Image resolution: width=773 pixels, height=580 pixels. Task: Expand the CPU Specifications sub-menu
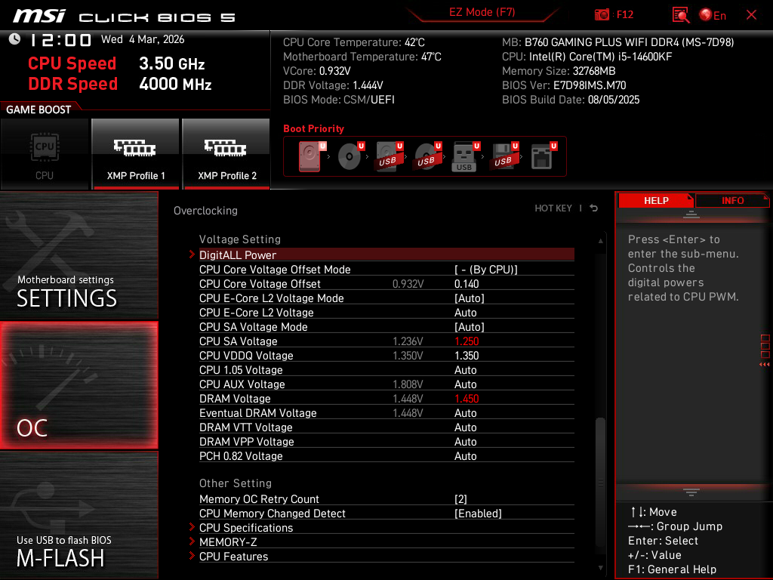click(386, 528)
